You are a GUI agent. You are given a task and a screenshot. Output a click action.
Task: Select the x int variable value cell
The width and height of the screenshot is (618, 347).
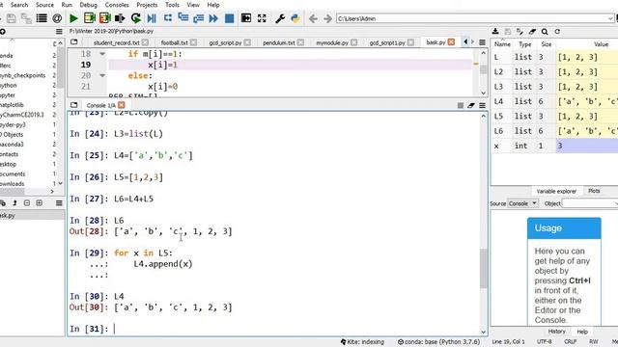pyautogui.click(x=587, y=146)
